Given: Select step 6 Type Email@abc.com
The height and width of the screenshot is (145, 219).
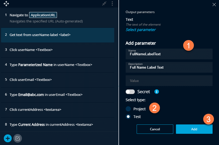Looking at the screenshot, I should pos(57,95).
